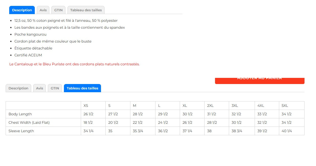316x166 pixels.
Task: Click the active blue Tableau des tailles tab
Action: click(82, 88)
